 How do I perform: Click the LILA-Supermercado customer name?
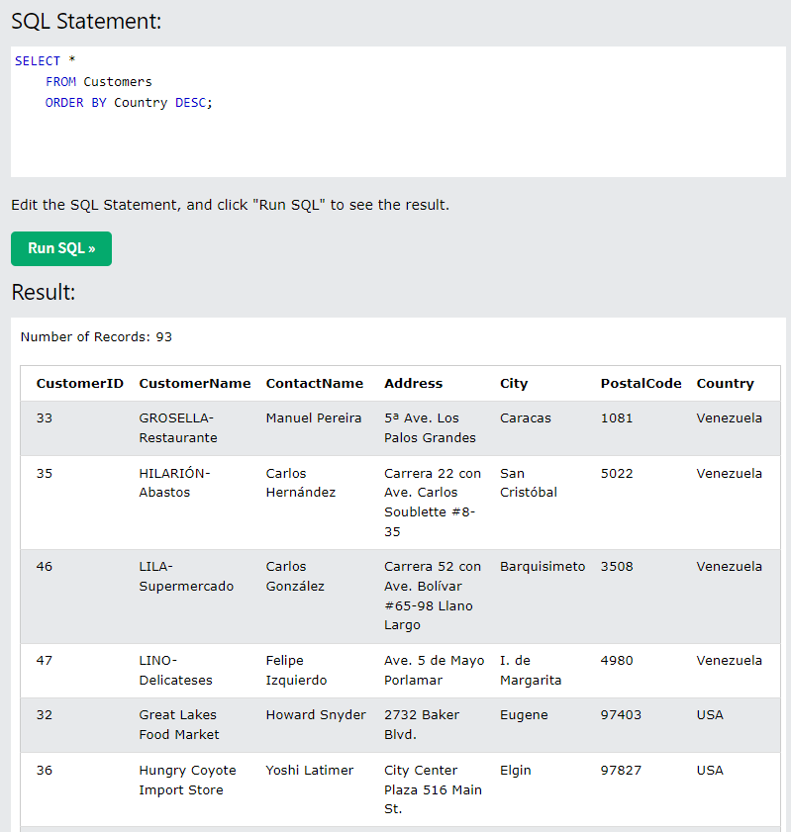click(x=186, y=576)
